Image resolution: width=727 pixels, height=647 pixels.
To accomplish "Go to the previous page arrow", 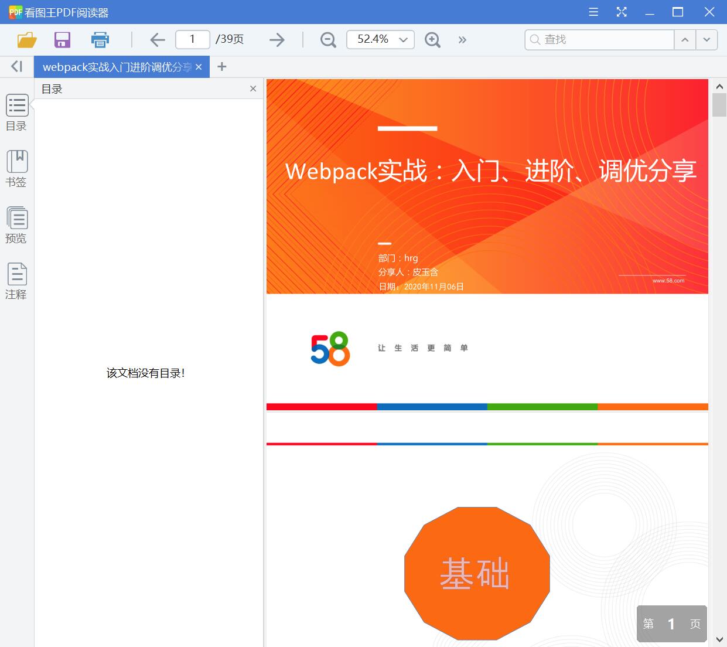I will point(158,40).
